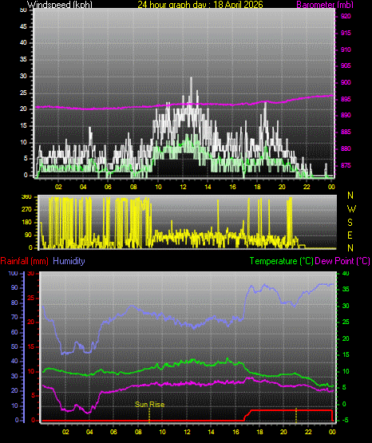The image size is (372, 443).
Task: Click the dotted sunset marker line near 21
Action: click(x=296, y=415)
